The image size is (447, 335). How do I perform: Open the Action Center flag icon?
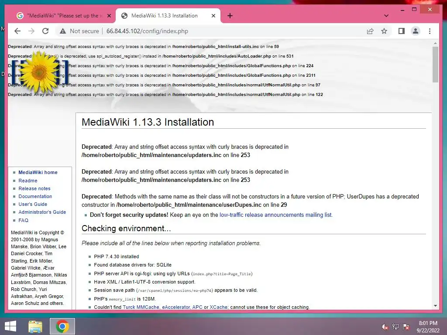pos(406,327)
